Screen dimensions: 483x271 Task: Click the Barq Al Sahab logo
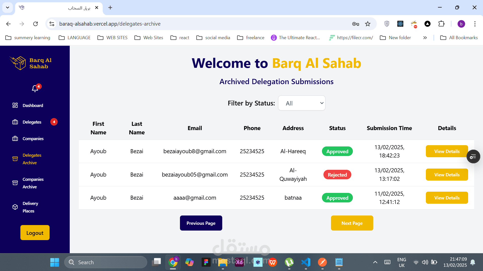pos(30,63)
